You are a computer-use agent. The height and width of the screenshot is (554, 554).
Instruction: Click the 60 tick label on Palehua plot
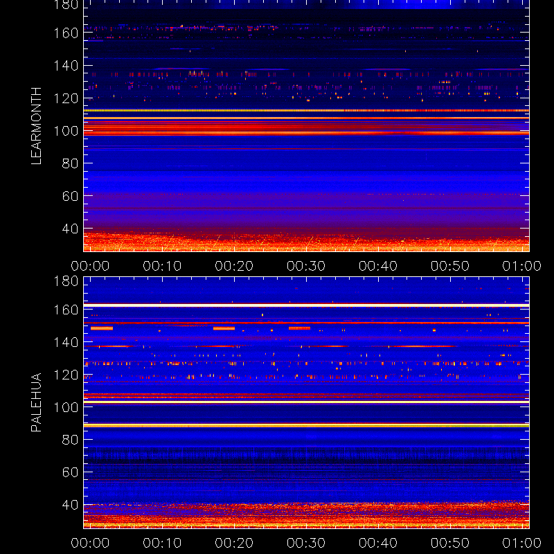(70, 472)
